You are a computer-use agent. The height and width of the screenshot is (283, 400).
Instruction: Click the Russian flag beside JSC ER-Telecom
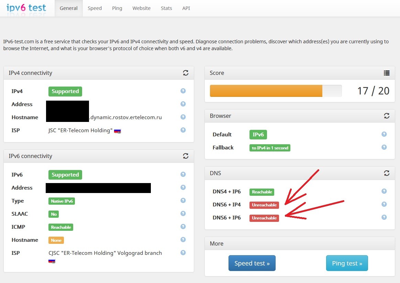click(x=117, y=131)
